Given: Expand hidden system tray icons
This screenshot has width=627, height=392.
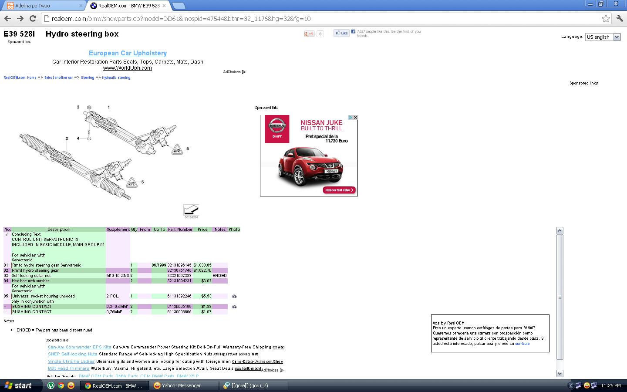Looking at the screenshot, I should click(571, 385).
